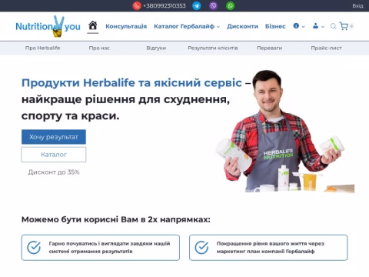This screenshot has height=277, width=369.
Task: Click the Дисконт до 35% text
Action: (x=54, y=172)
